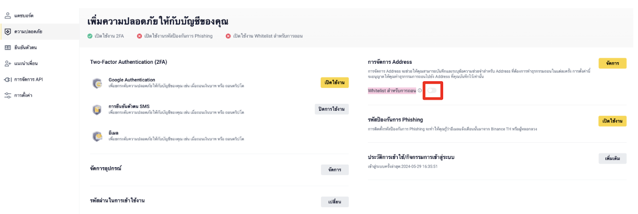The image size is (638, 214).
Task: Open the การจัดการ API menu item
Action: point(28,79)
